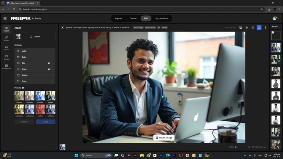Viewport: 283px width, 159px height.
Task: Select the Adjust your image browser tab
Action: pyautogui.click(x=23, y=3)
